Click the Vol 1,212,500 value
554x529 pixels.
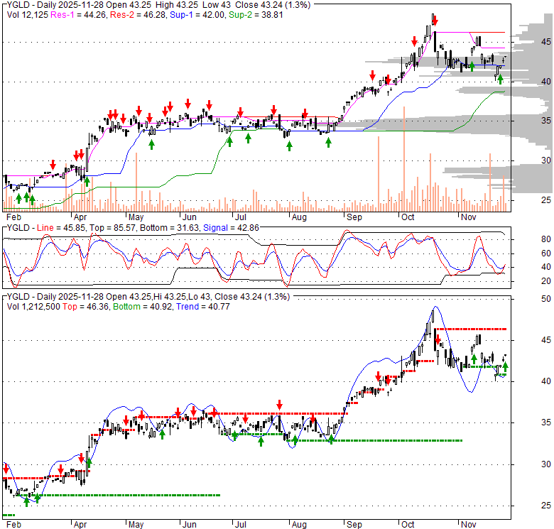click(x=33, y=307)
